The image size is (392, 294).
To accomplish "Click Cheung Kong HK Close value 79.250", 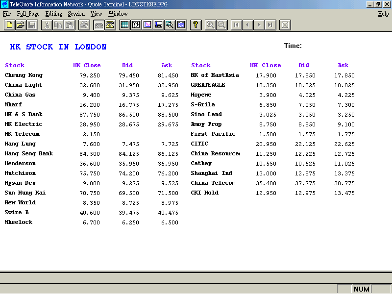I will point(90,75).
